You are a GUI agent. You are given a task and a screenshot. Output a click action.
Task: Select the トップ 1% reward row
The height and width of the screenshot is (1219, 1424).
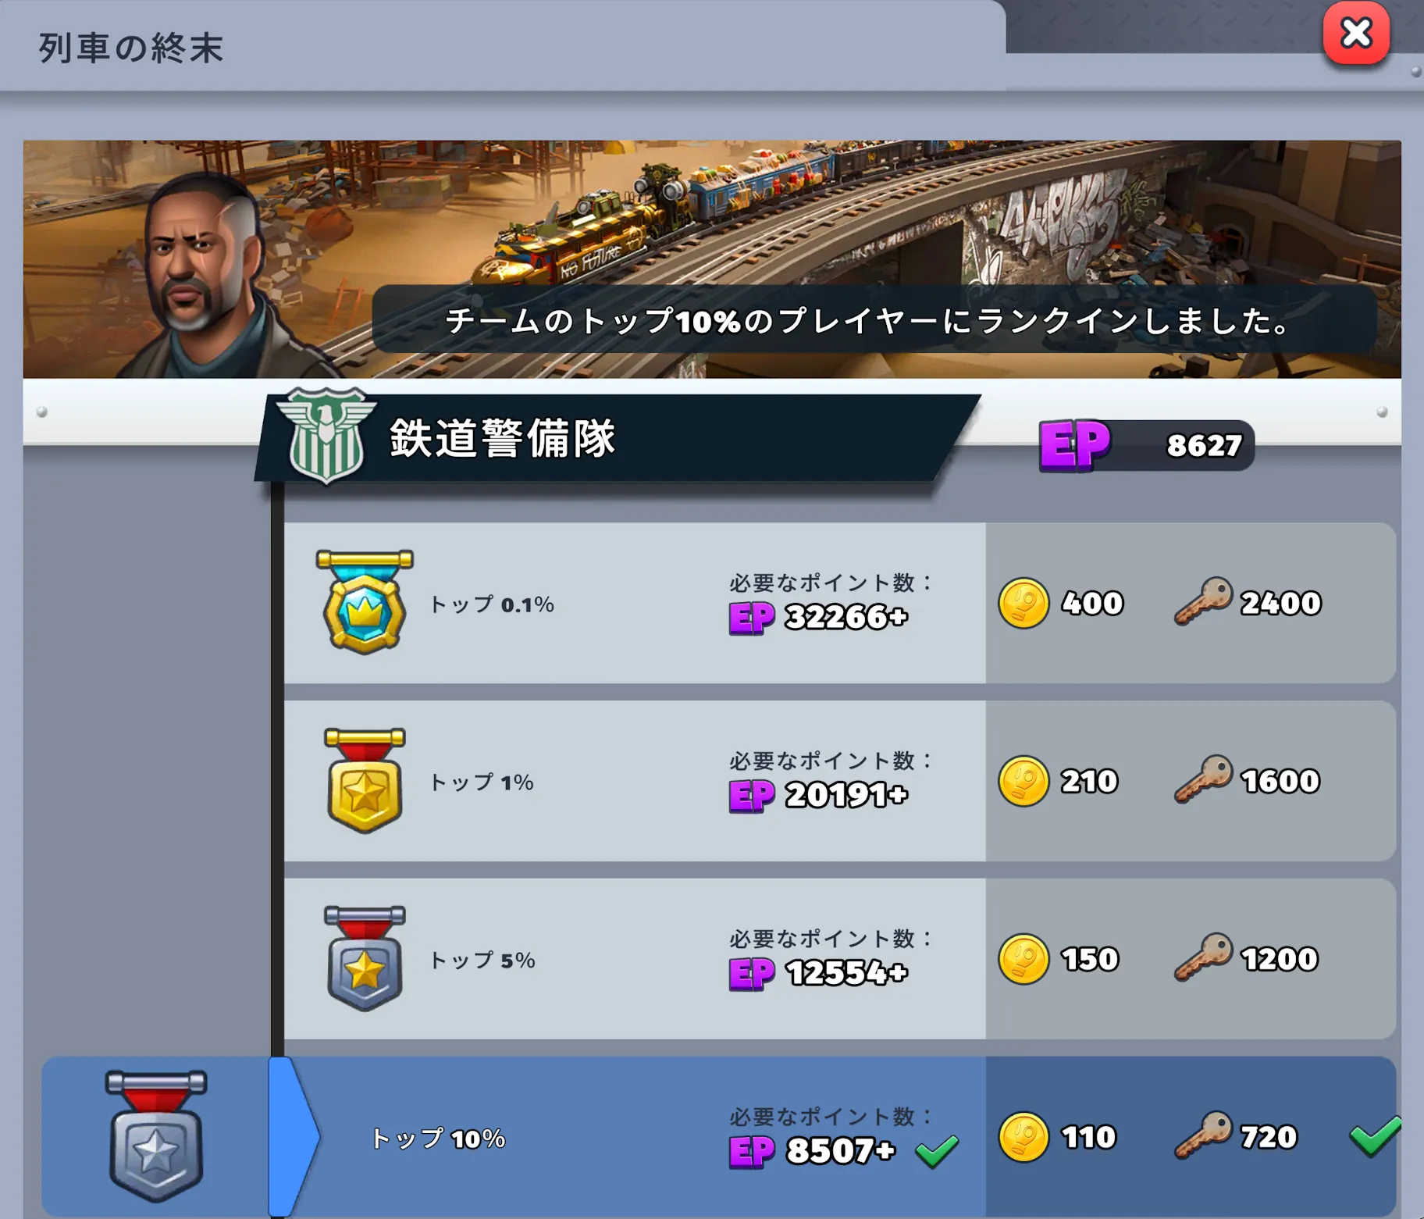coord(839,781)
